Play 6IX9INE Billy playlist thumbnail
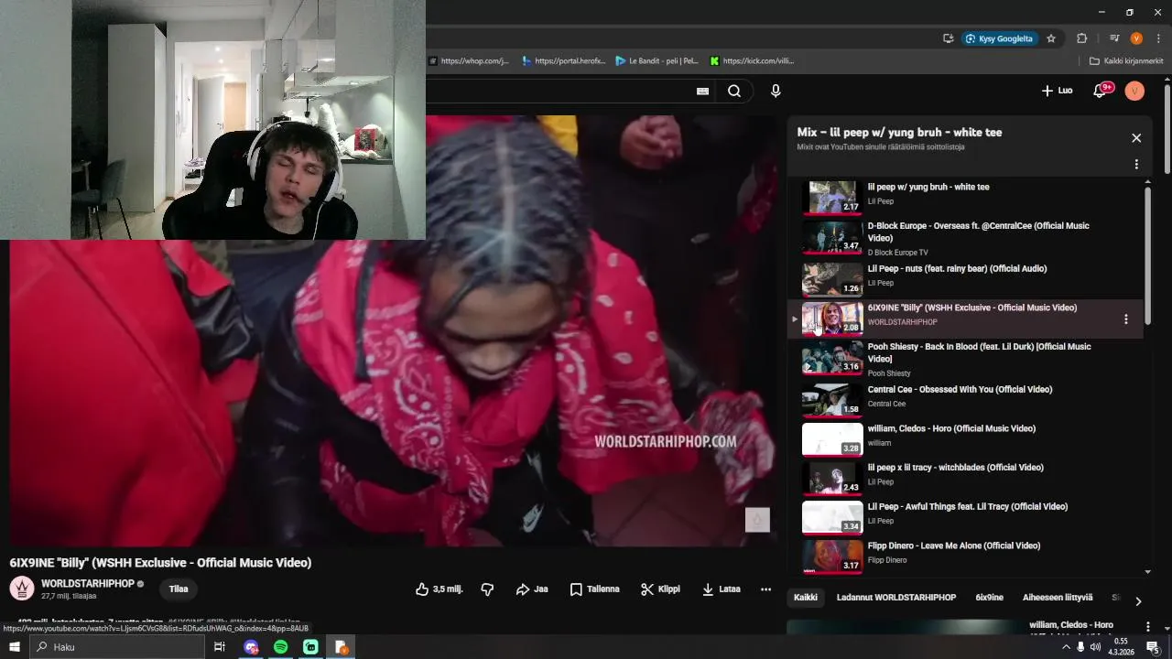Screen dimensions: 1172x659 click(x=832, y=319)
